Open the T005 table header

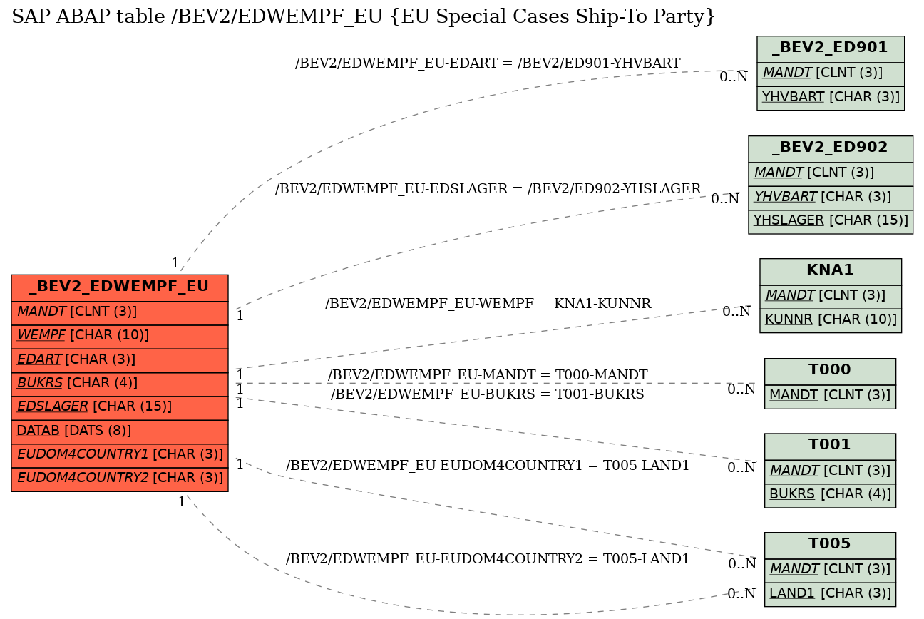830,544
